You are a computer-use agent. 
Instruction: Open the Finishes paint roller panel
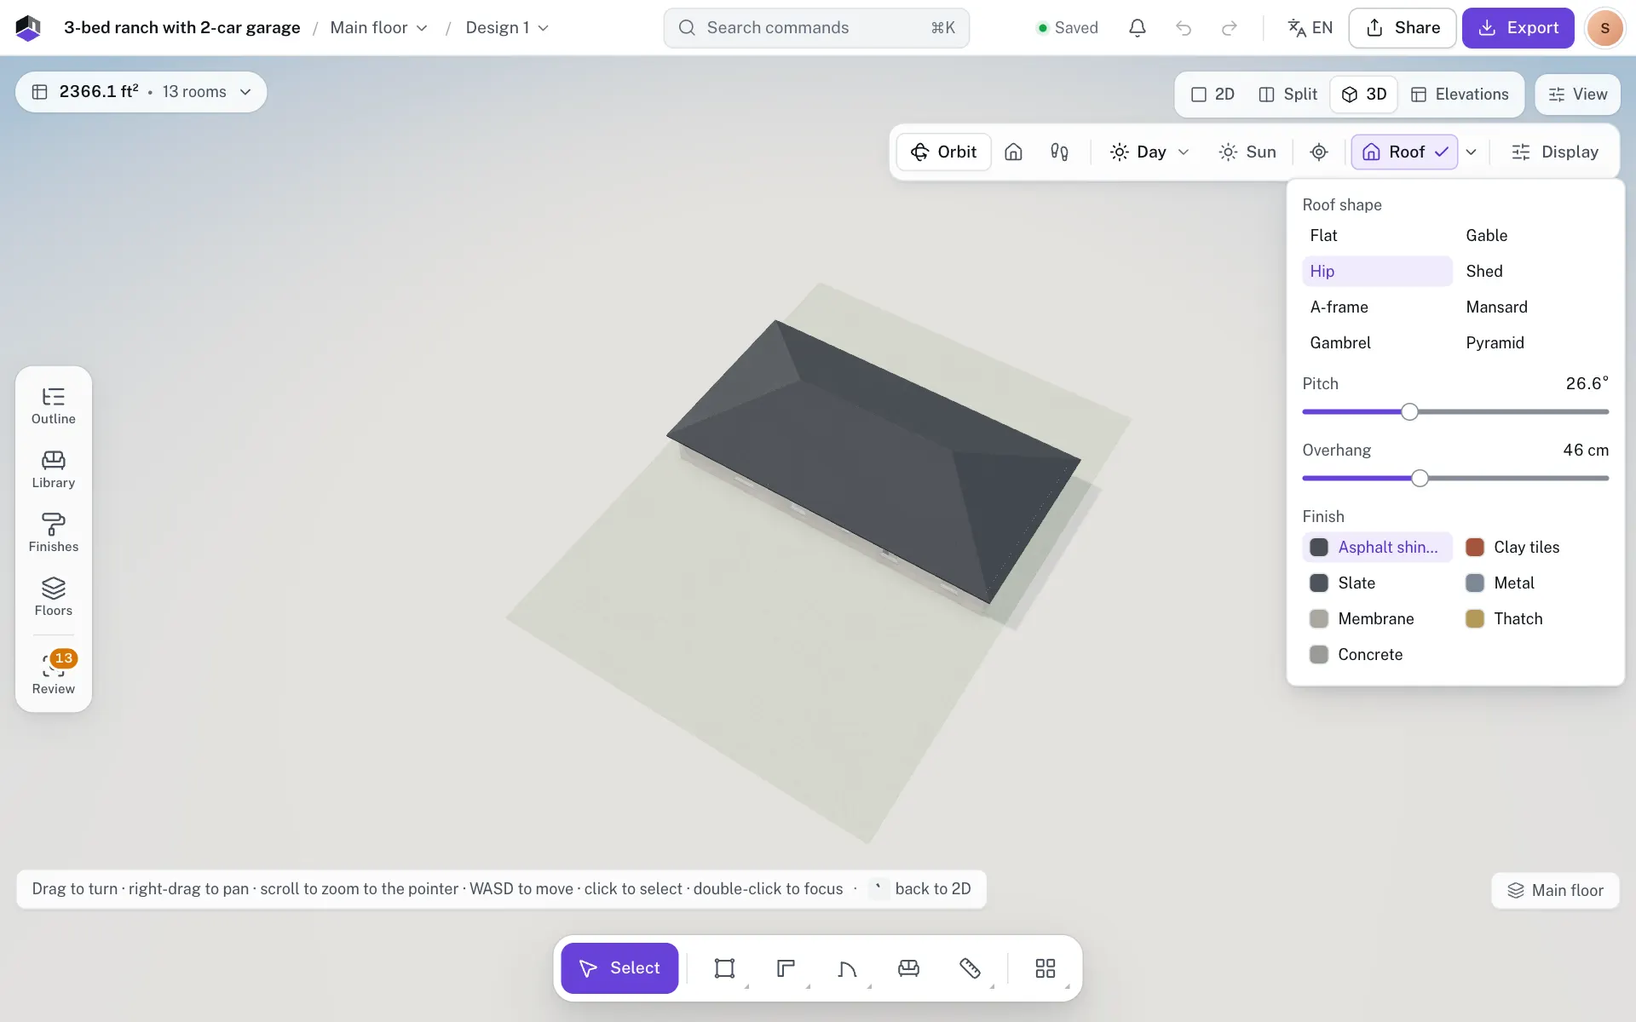(53, 534)
